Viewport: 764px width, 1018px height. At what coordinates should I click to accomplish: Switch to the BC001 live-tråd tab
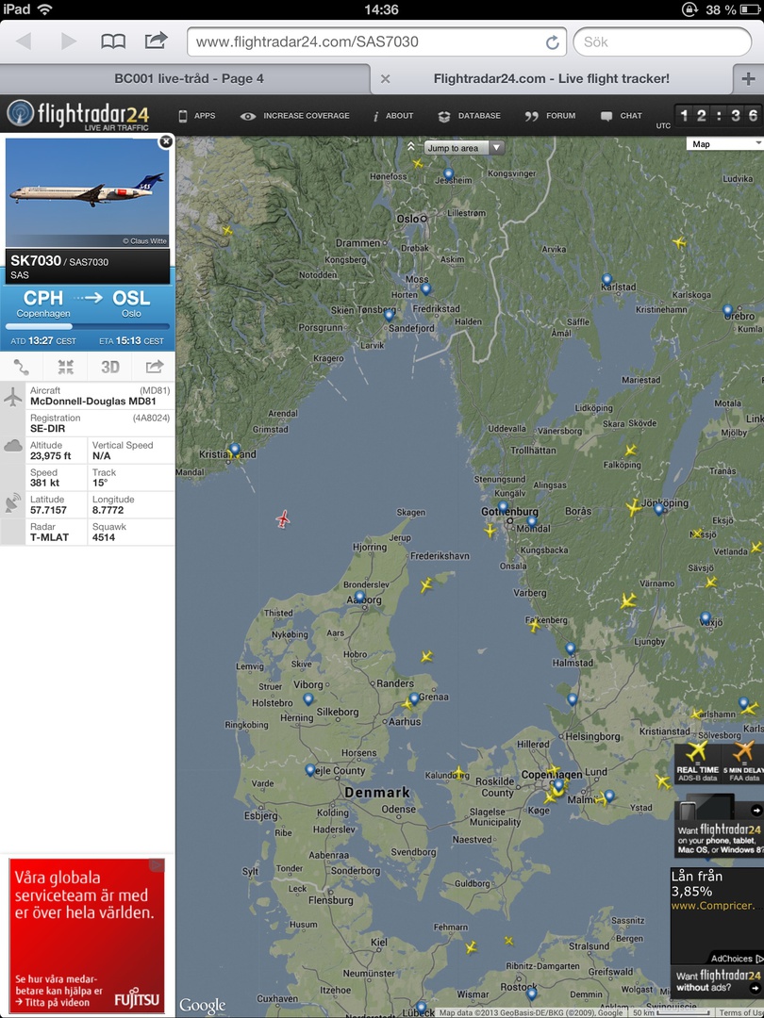(189, 78)
